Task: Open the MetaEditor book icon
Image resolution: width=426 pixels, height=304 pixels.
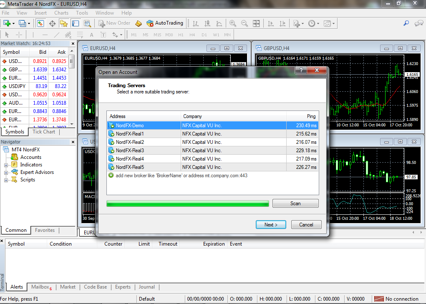Action: (139, 23)
